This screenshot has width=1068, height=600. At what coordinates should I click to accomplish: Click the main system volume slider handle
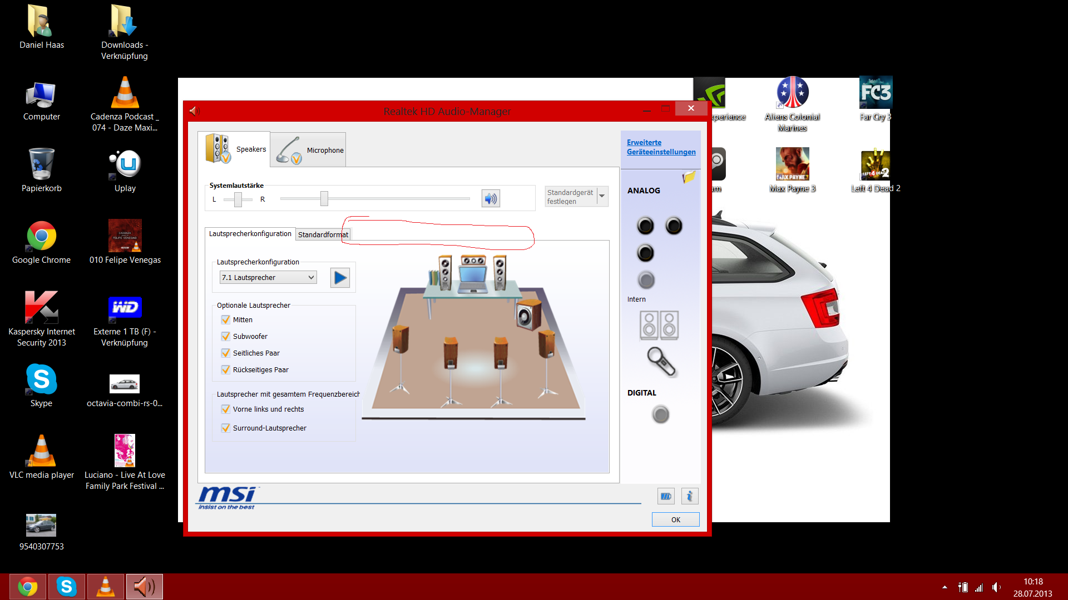[x=324, y=198]
